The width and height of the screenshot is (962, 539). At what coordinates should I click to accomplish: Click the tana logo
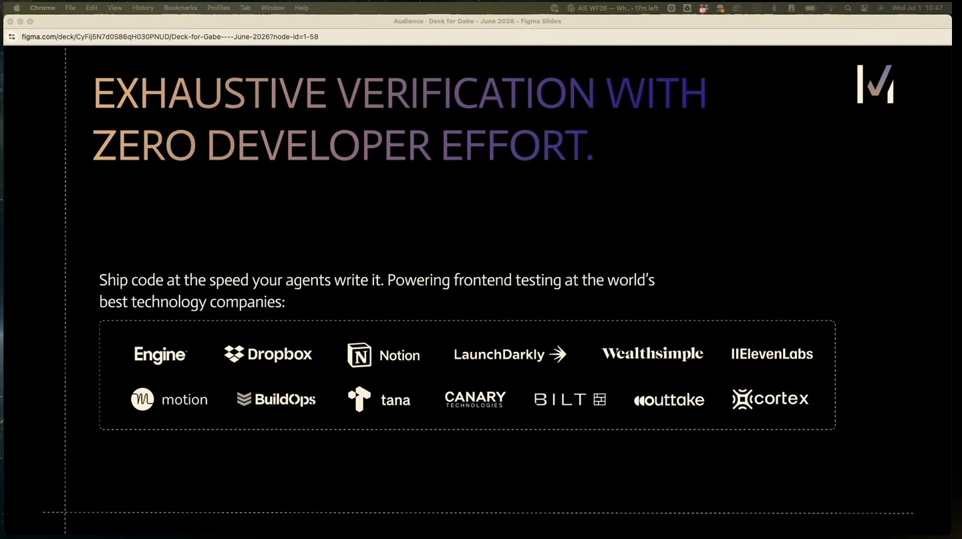click(x=379, y=399)
